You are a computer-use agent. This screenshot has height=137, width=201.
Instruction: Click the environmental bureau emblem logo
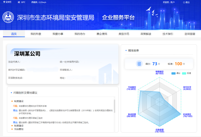[x=8, y=17]
